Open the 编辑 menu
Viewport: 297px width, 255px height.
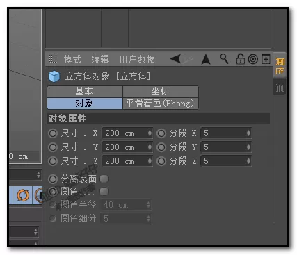(100, 59)
